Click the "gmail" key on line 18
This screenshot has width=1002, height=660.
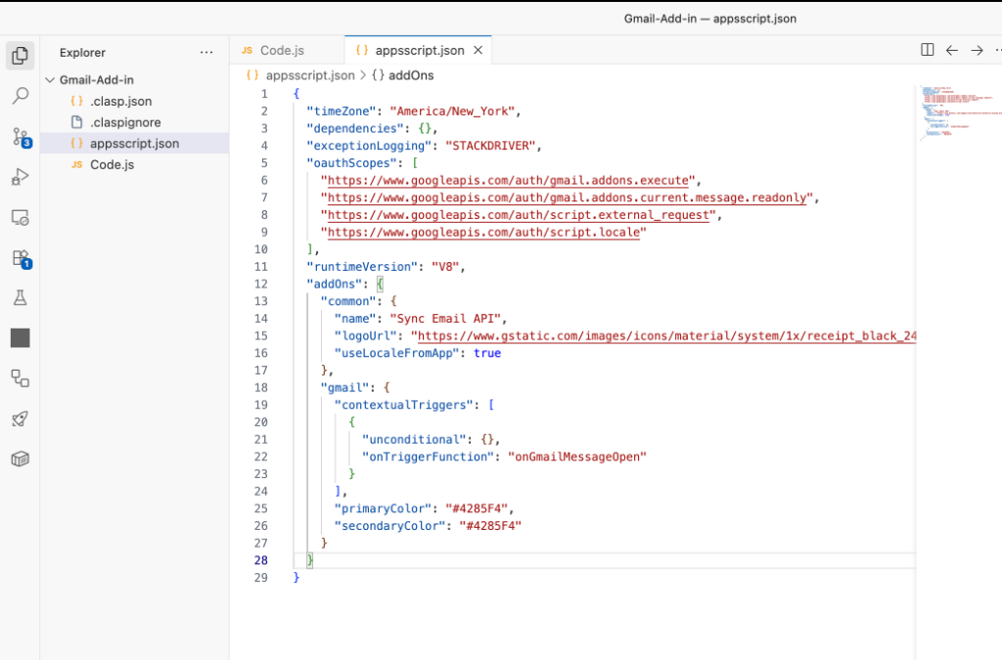(345, 387)
